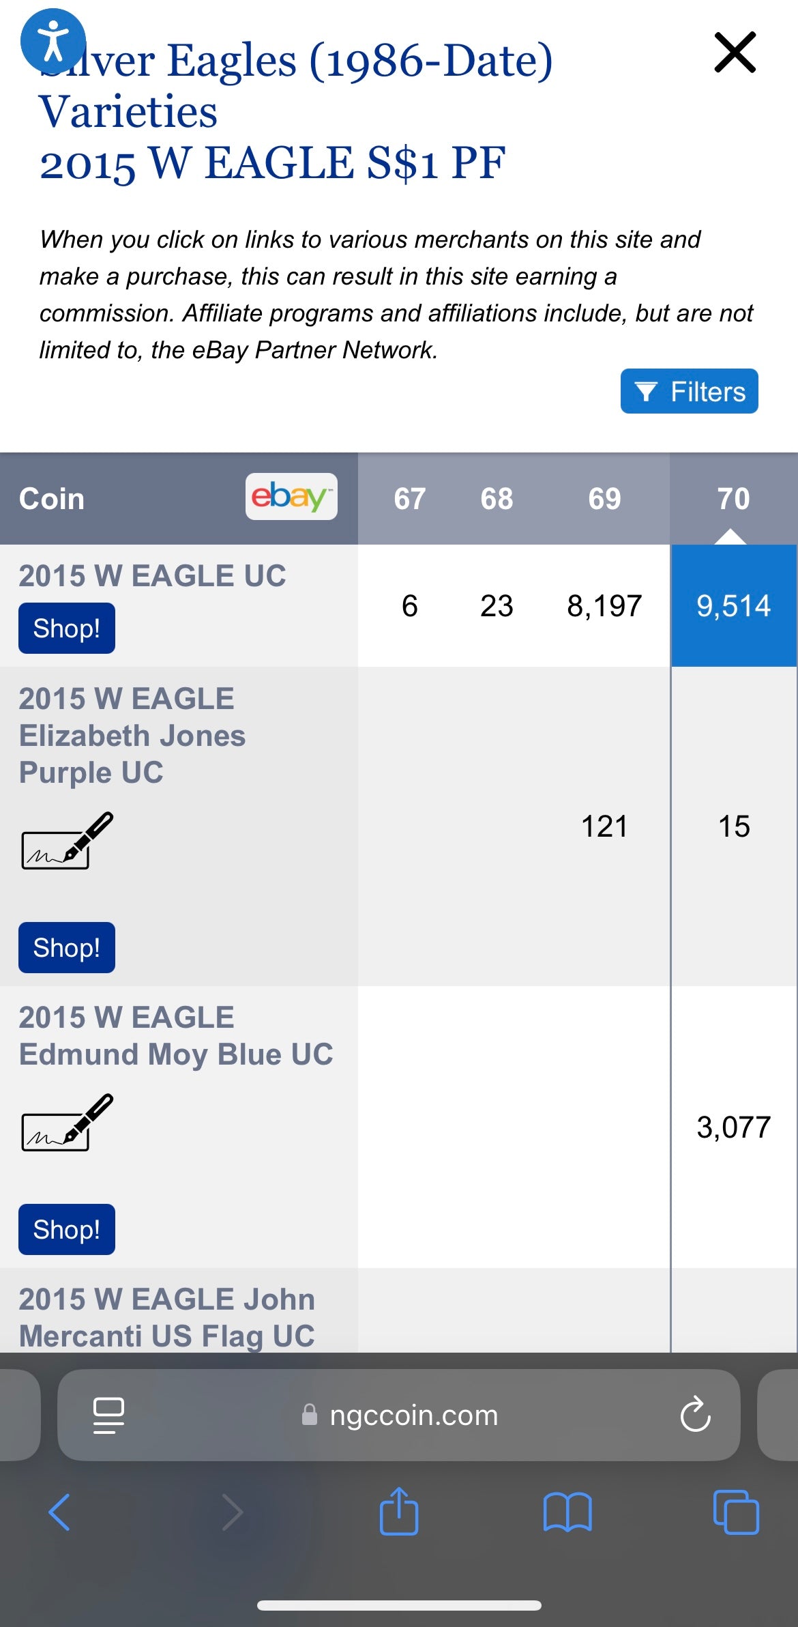The image size is (798, 1627).
Task: Open the Safari share sheet icon
Action: point(398,1511)
